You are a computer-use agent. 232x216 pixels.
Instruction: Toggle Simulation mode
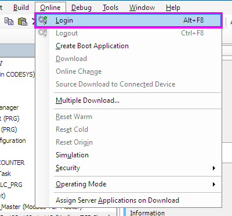point(128,155)
